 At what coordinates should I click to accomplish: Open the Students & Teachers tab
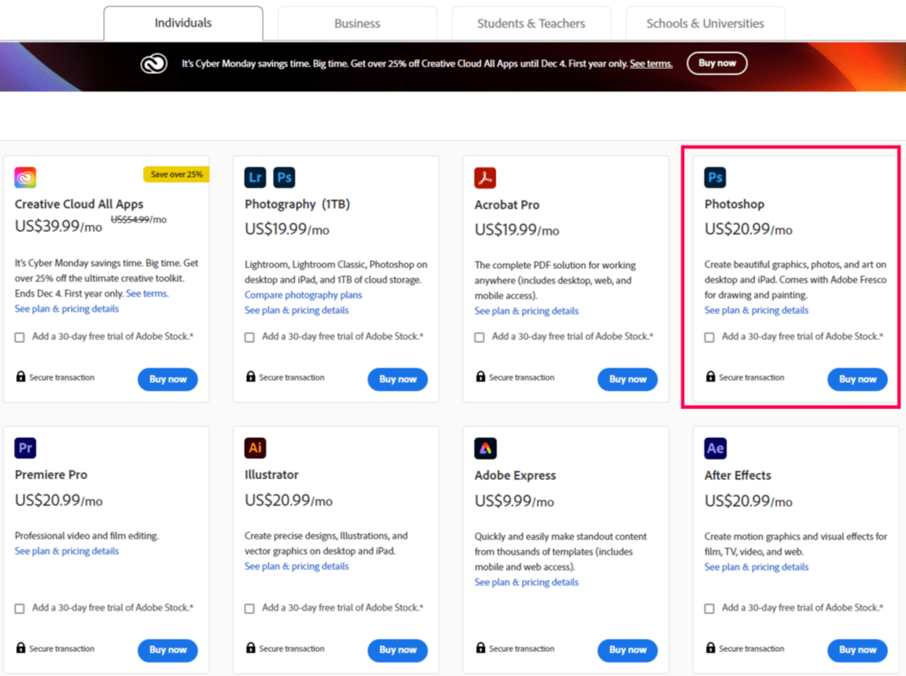click(531, 23)
